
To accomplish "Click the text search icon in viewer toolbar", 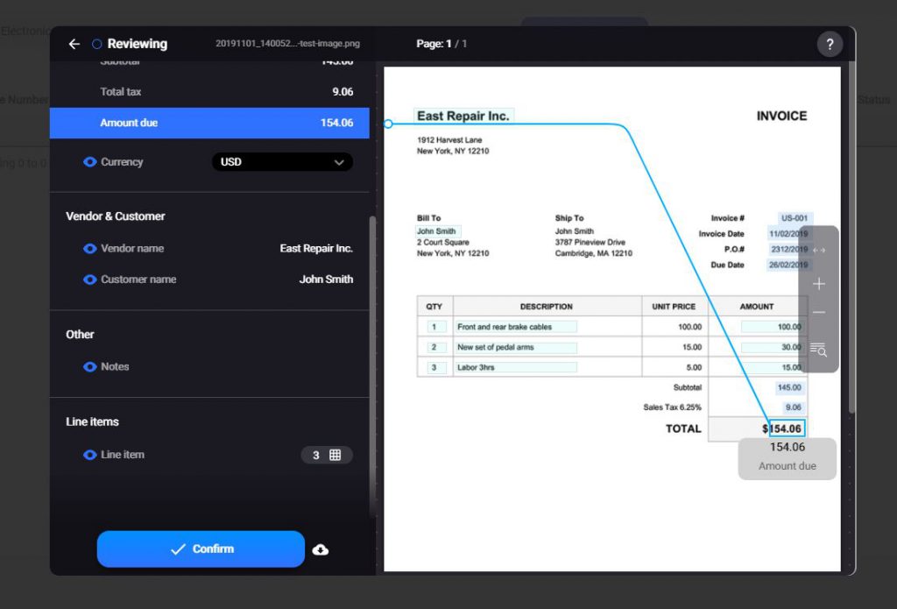I will click(819, 350).
